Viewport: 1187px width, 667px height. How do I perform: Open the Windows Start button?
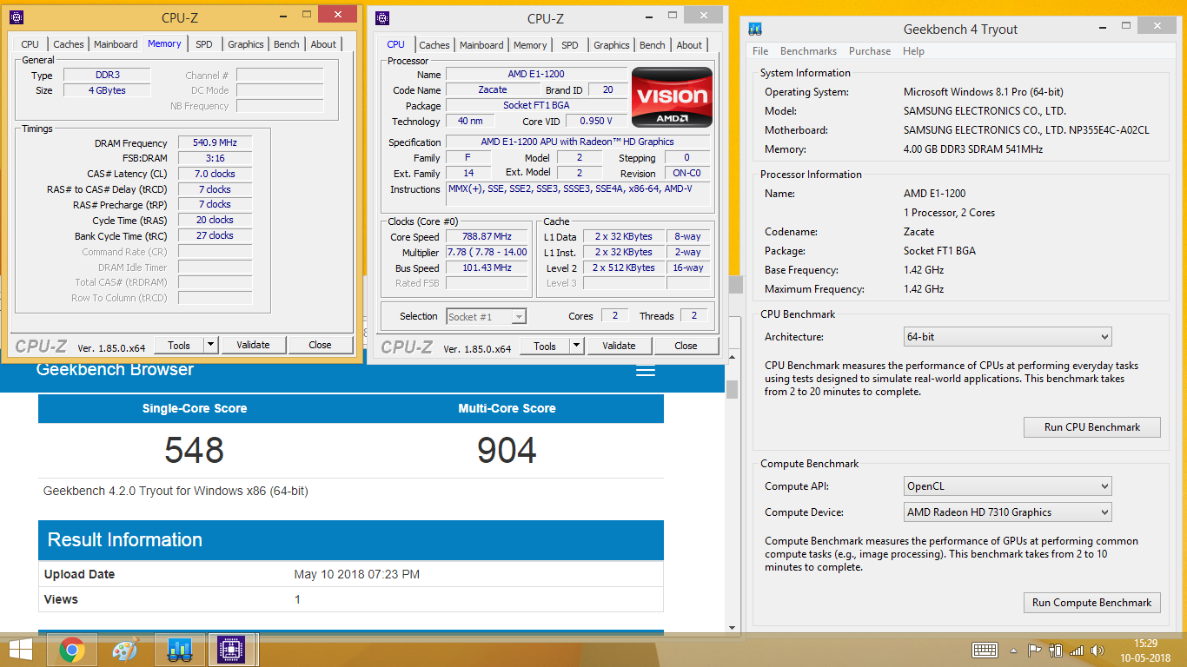[20, 649]
